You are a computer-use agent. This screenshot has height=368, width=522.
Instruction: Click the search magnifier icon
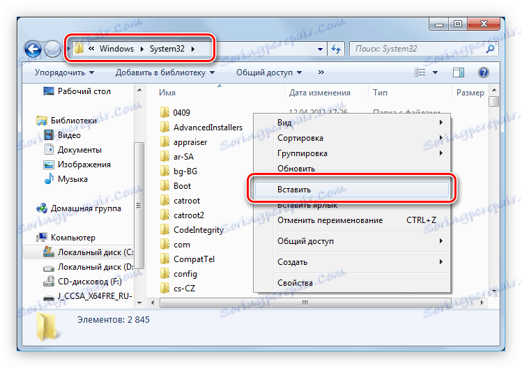point(490,49)
